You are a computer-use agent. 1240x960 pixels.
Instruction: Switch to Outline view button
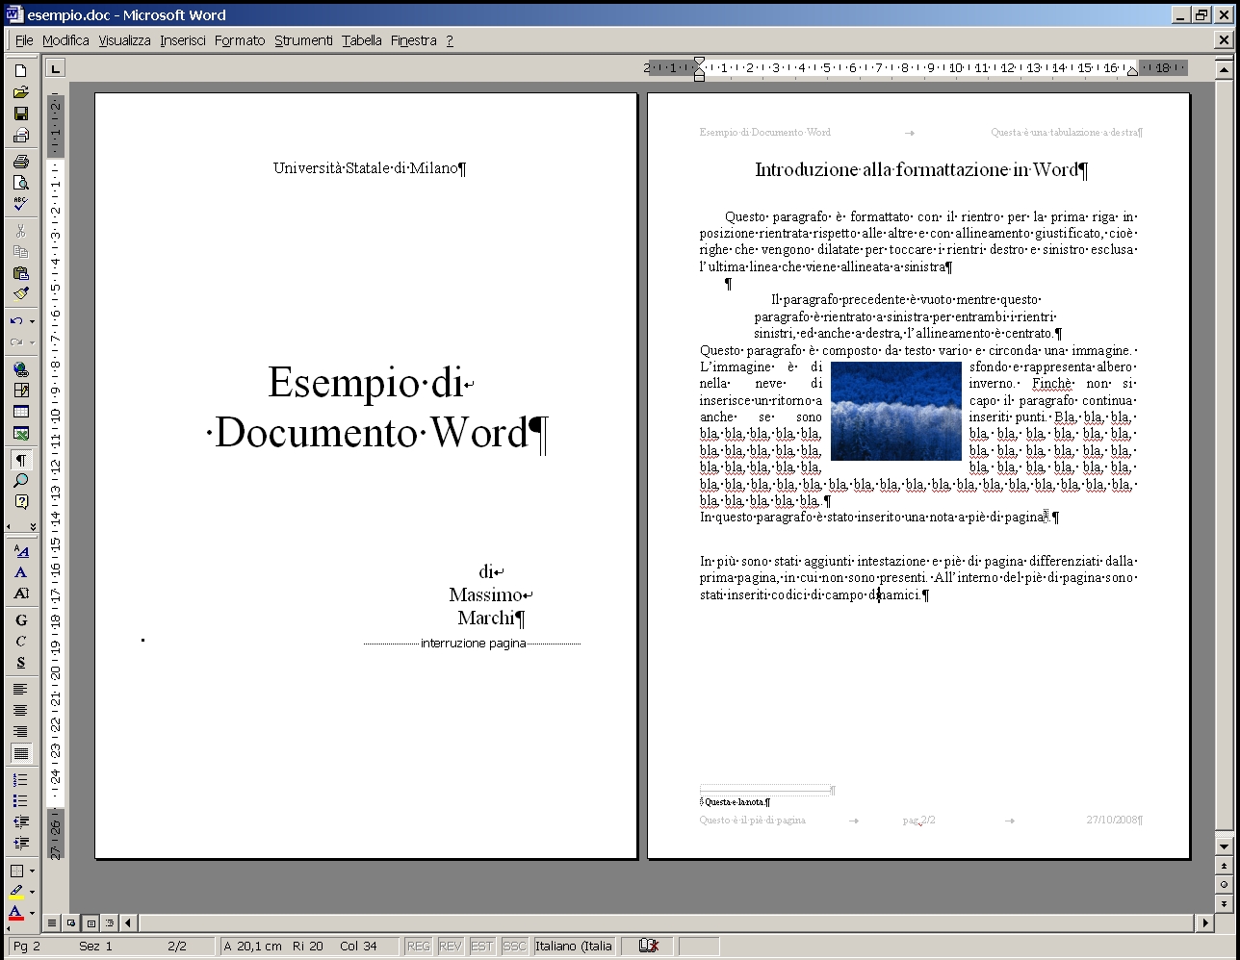click(109, 922)
